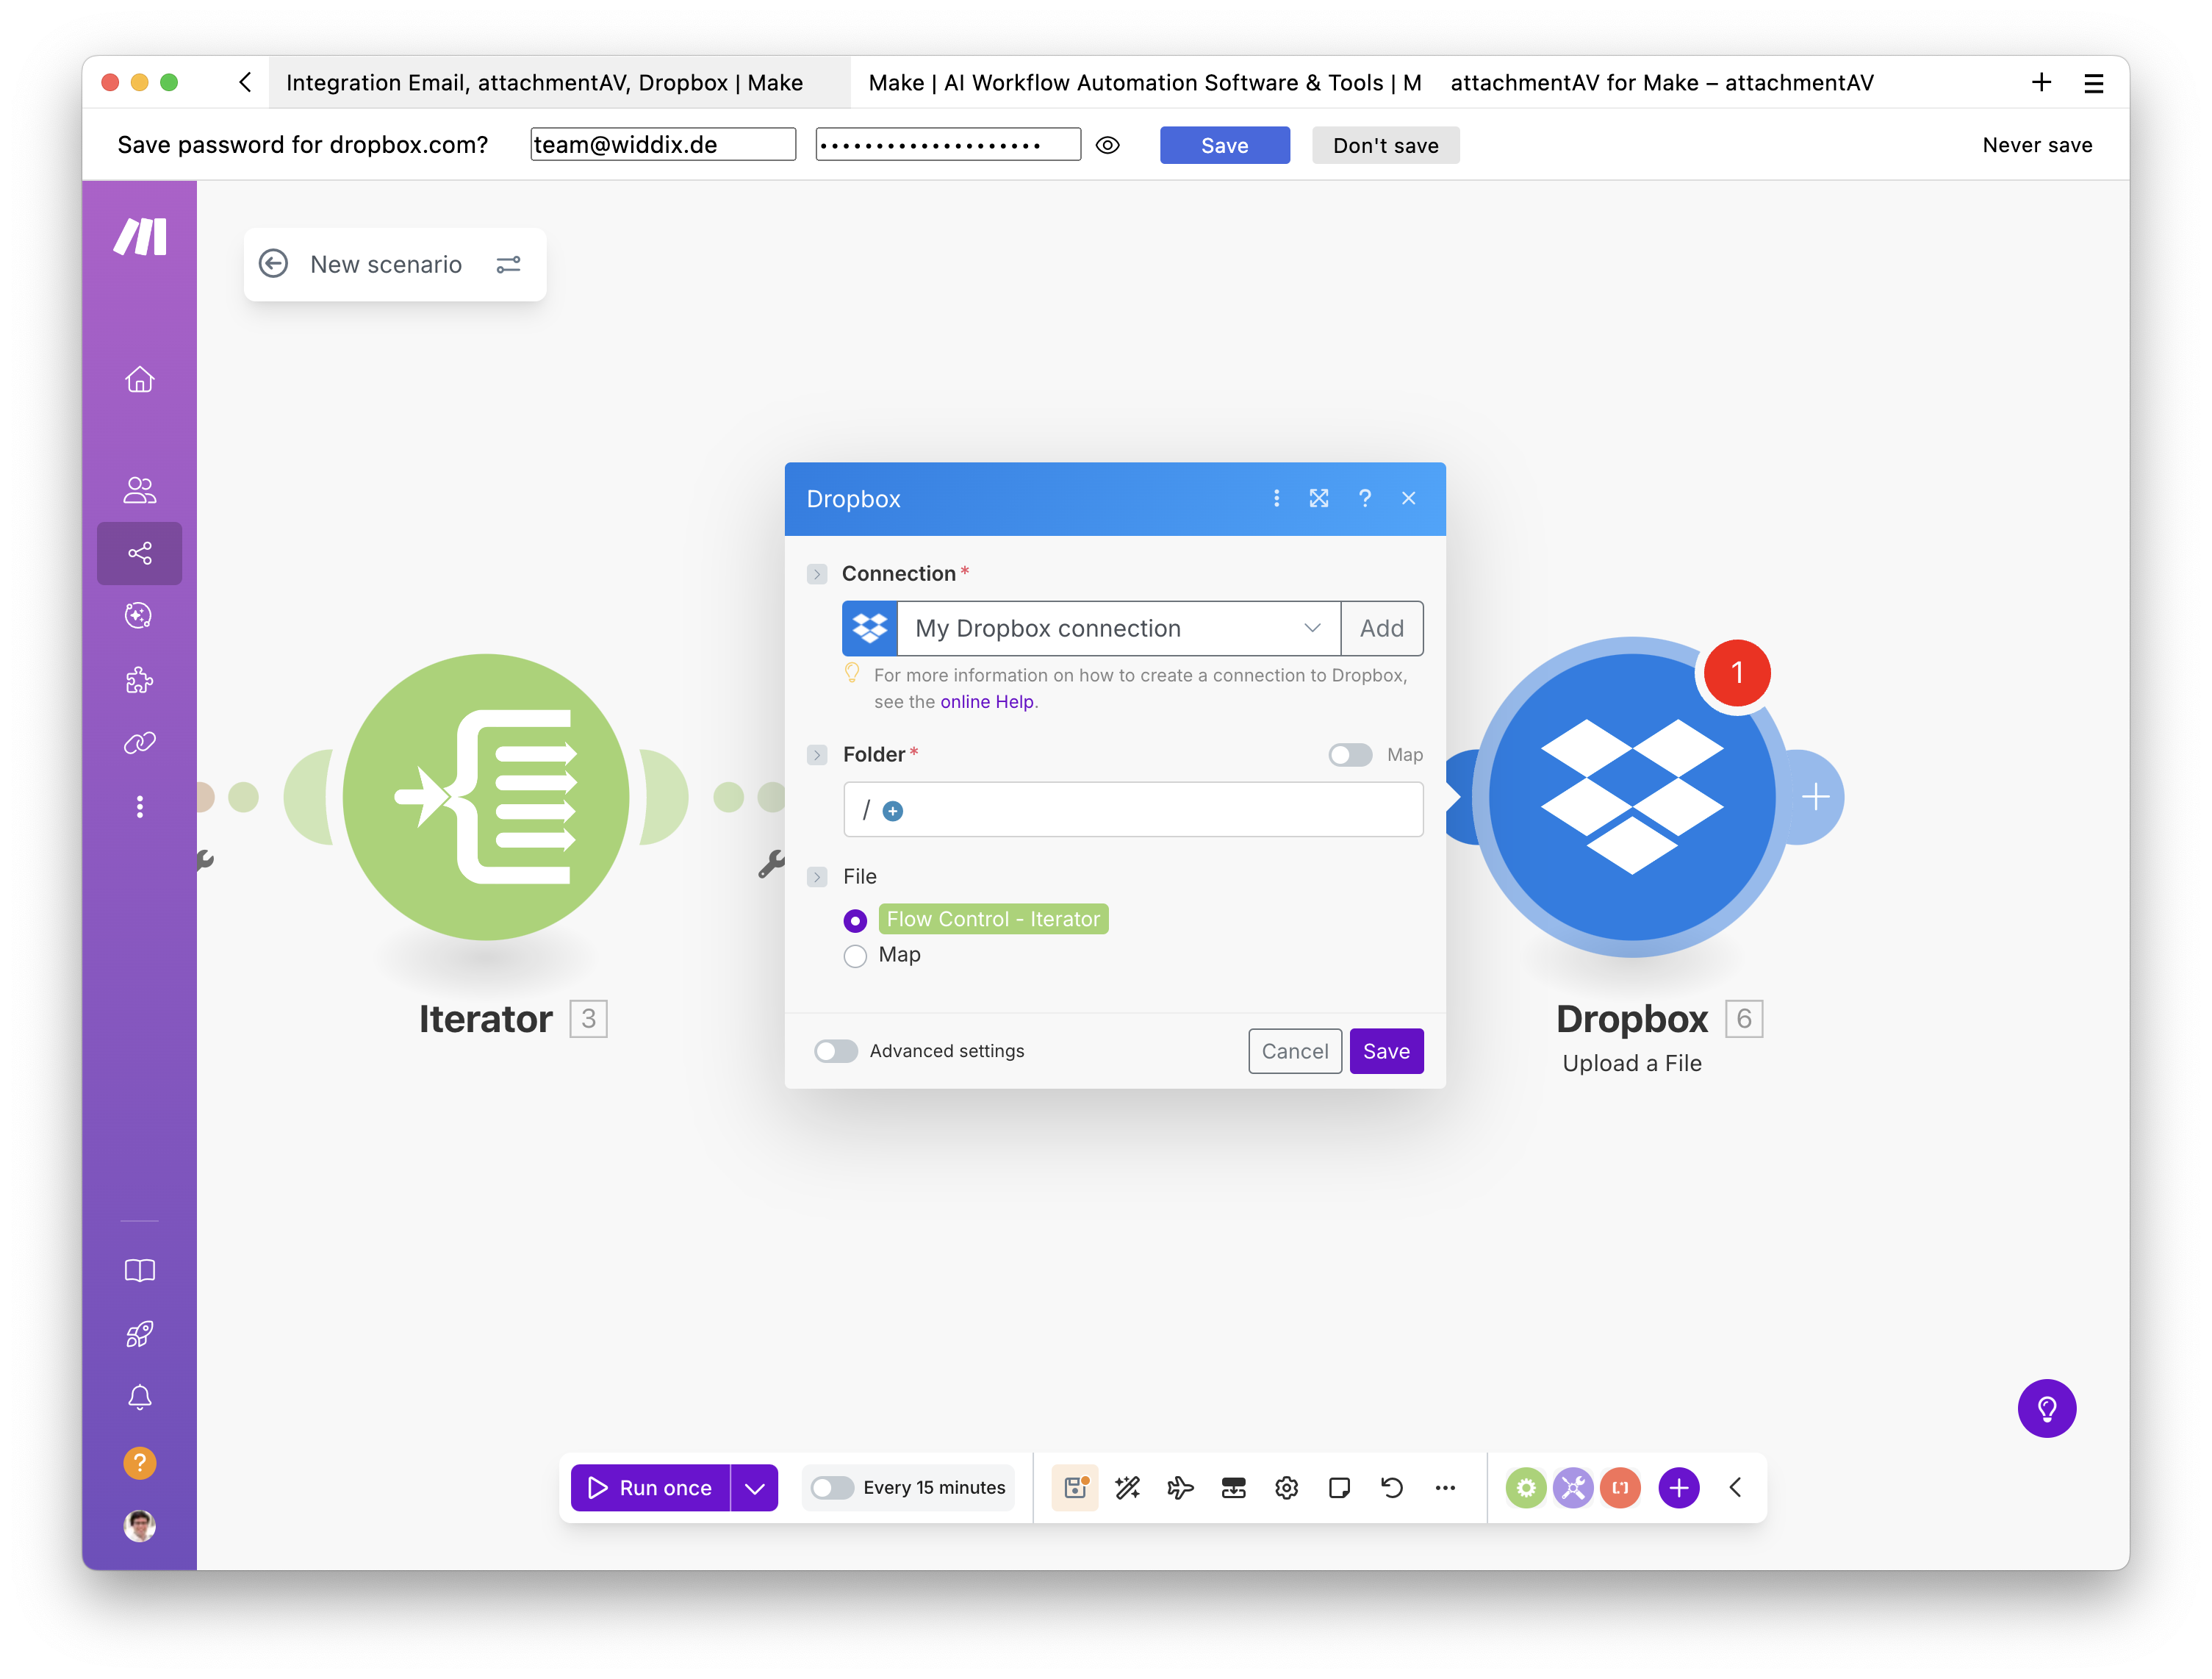The width and height of the screenshot is (2212, 1679).
Task: Add a new module with the purple plus button
Action: pos(1678,1488)
